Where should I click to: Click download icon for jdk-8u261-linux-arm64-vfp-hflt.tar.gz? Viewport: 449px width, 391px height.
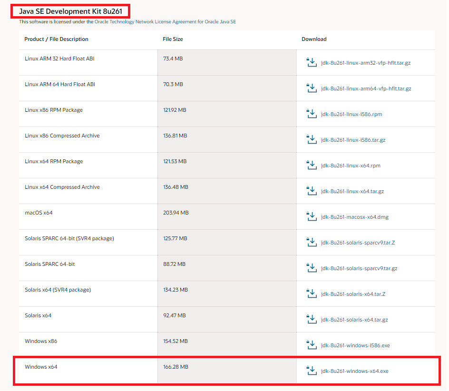(x=311, y=88)
